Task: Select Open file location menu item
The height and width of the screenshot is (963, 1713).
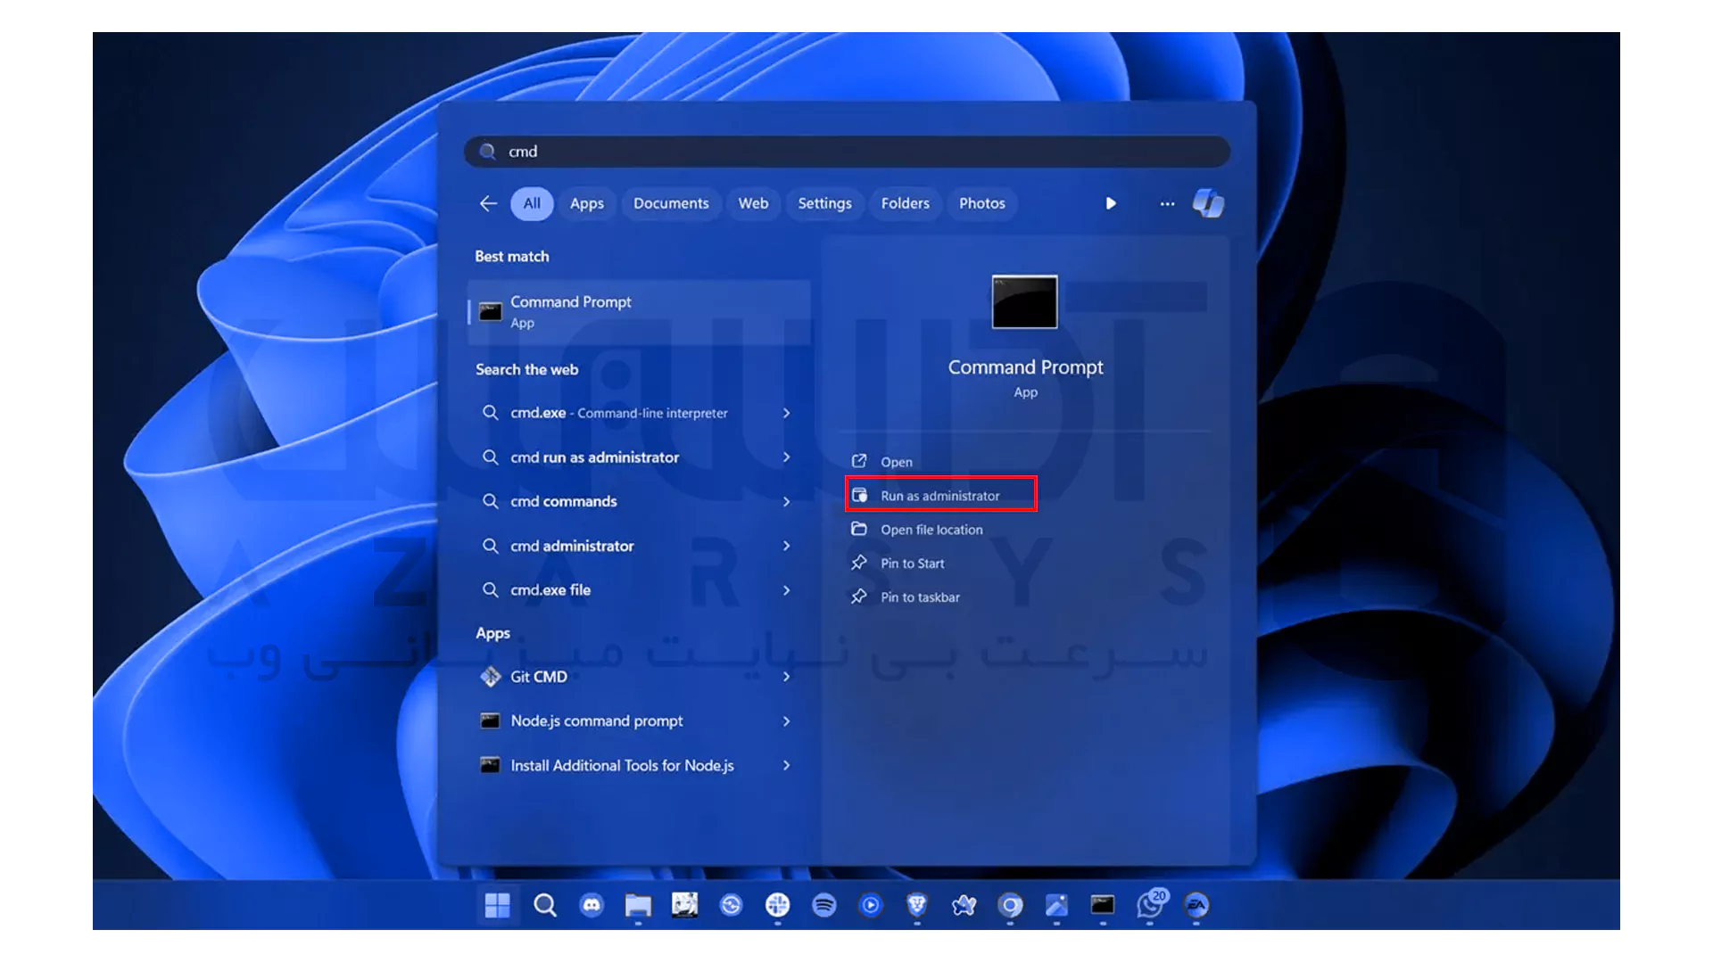Action: (x=931, y=529)
